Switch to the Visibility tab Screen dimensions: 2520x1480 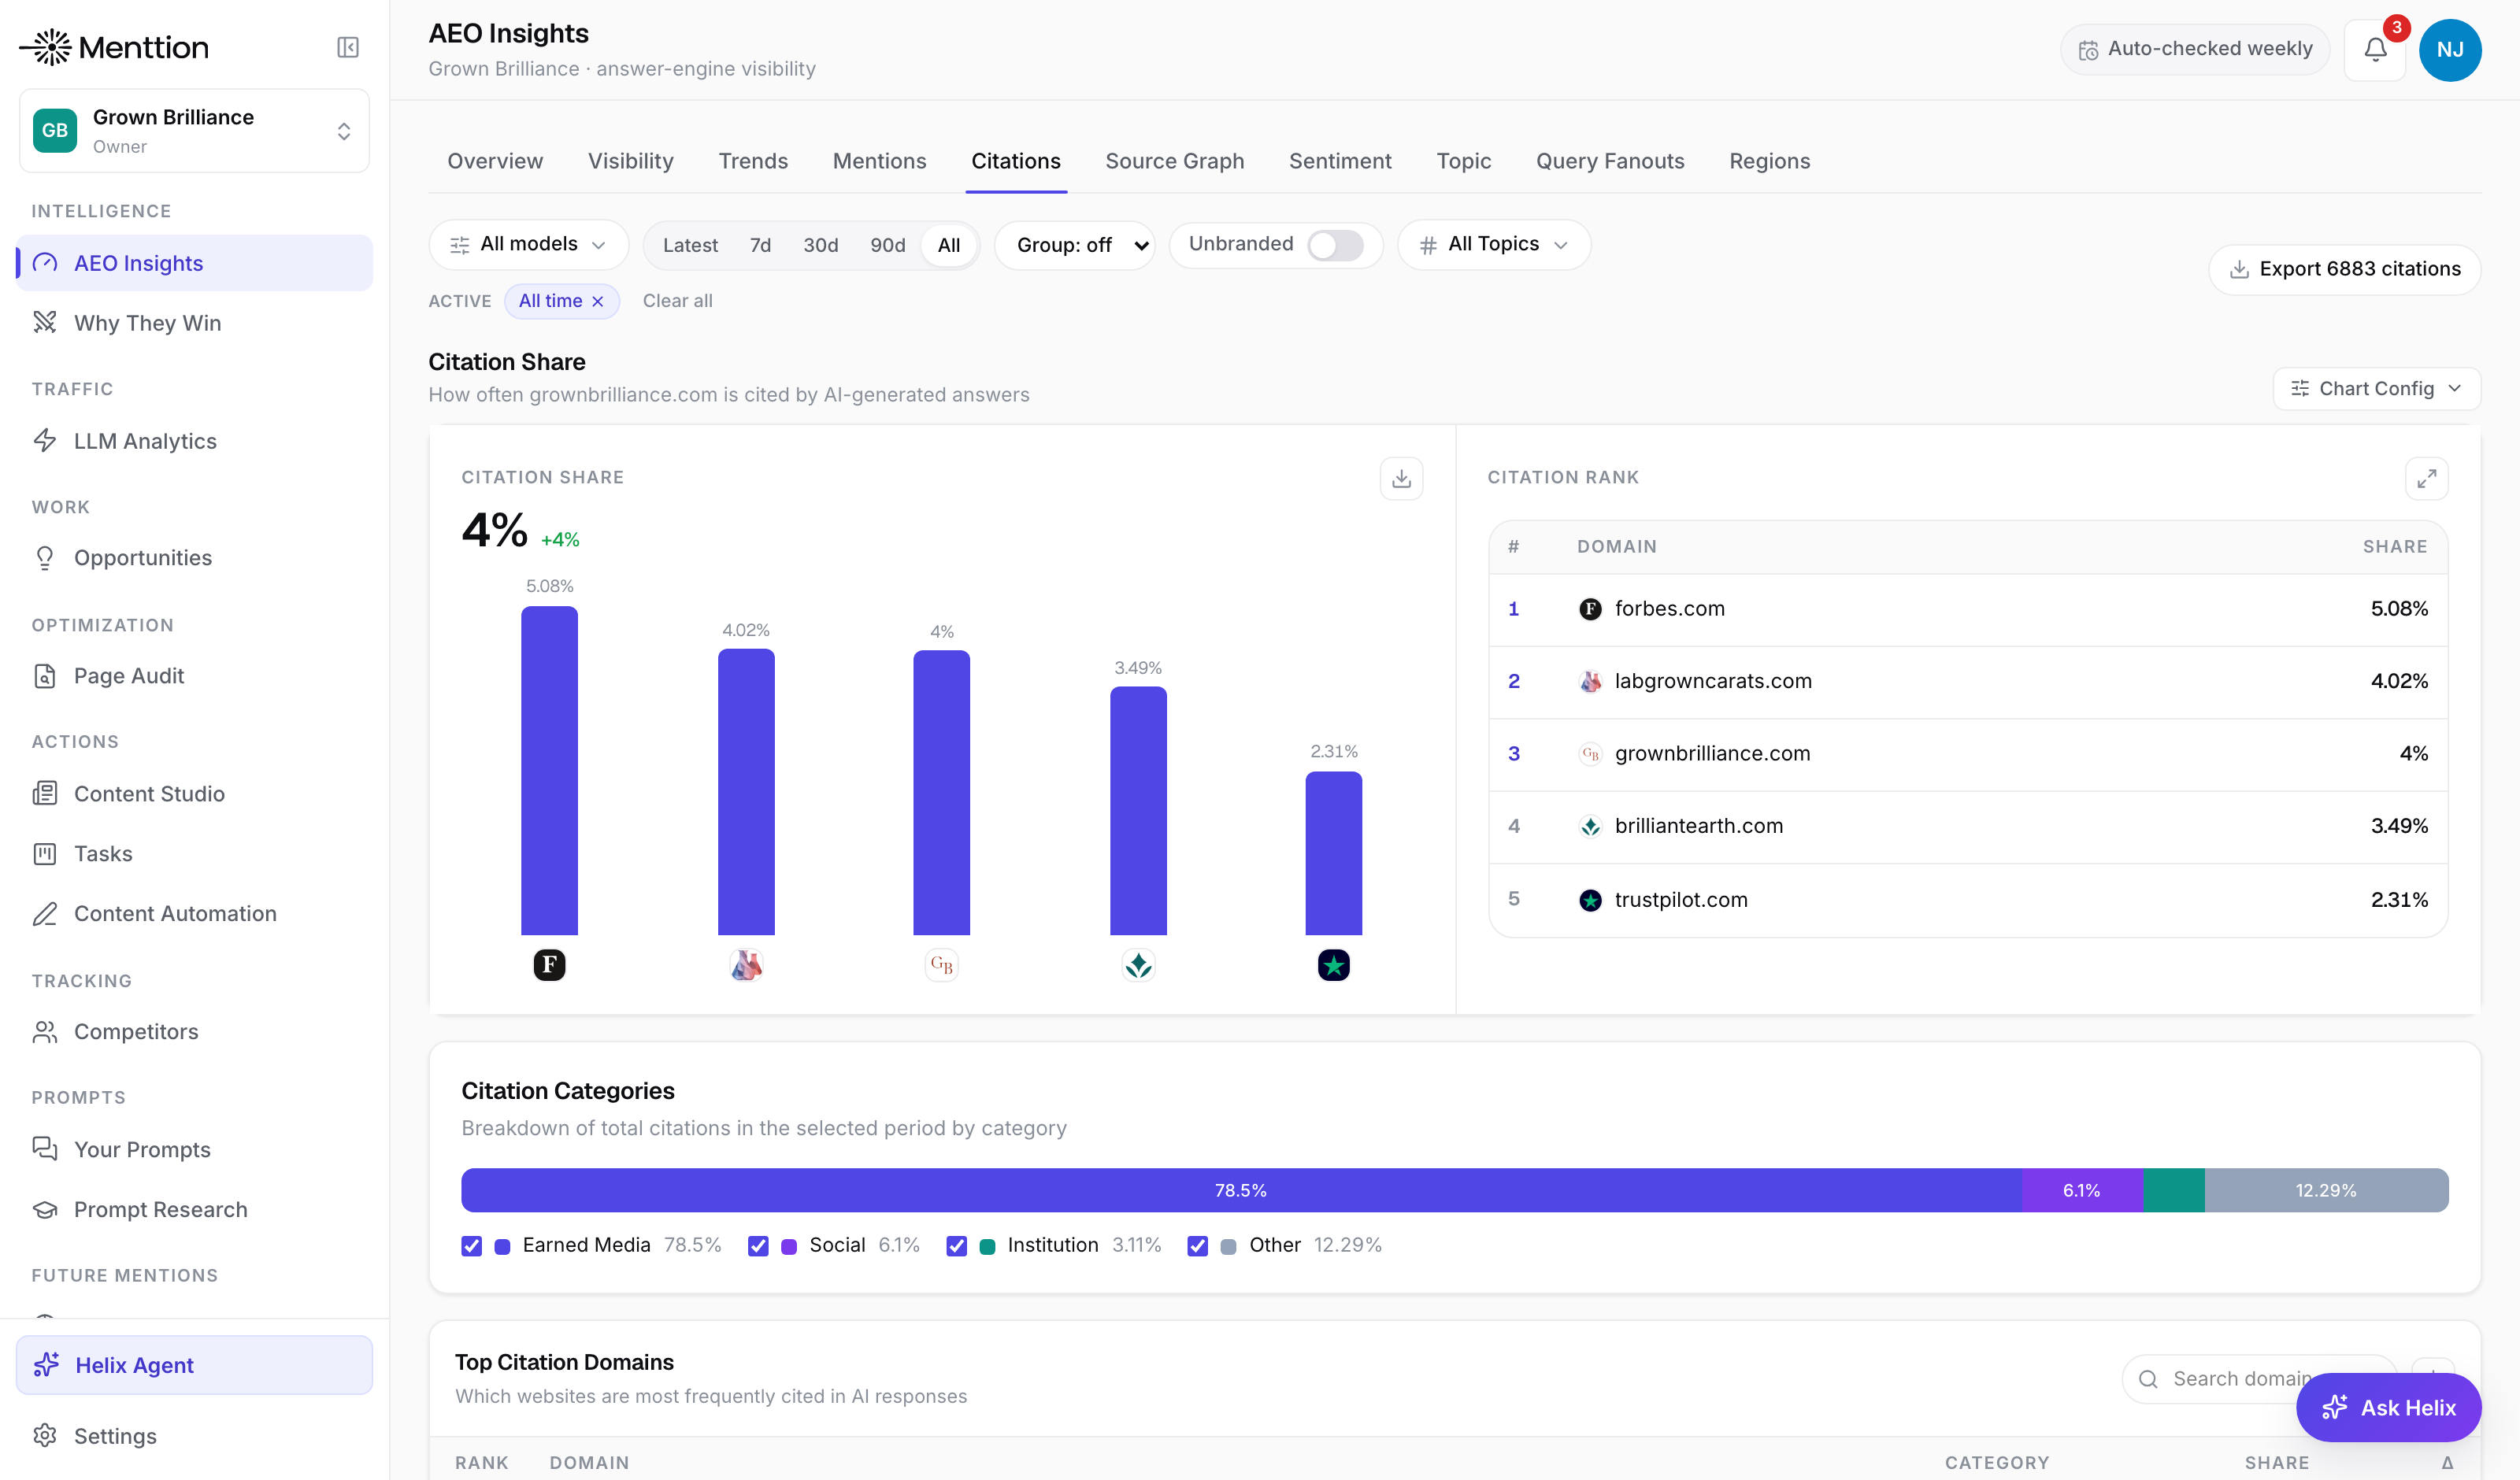[x=631, y=161]
